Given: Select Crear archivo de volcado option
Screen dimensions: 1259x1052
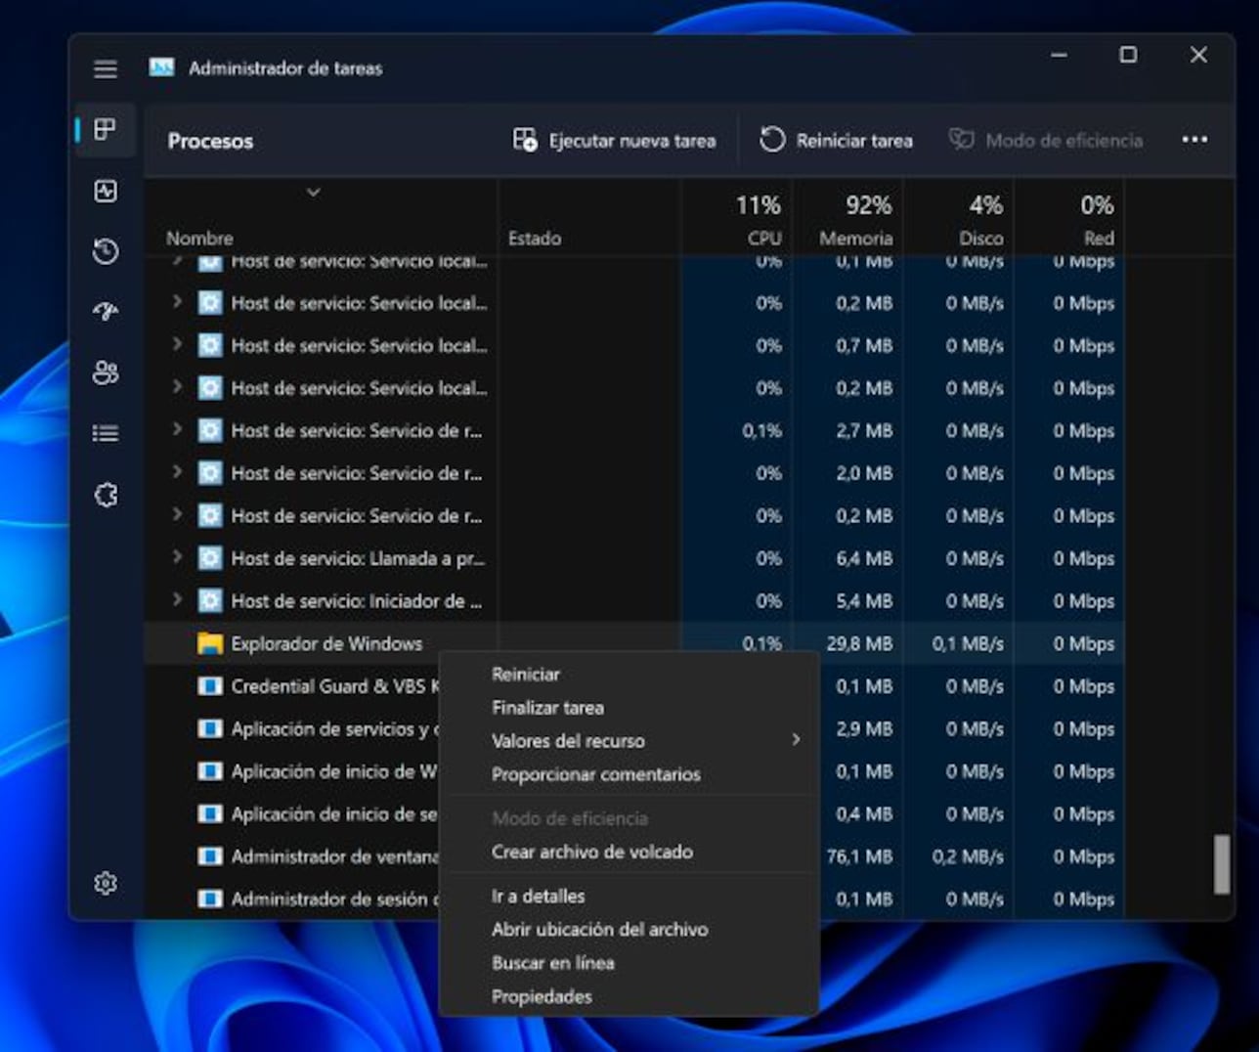Looking at the screenshot, I should [592, 852].
